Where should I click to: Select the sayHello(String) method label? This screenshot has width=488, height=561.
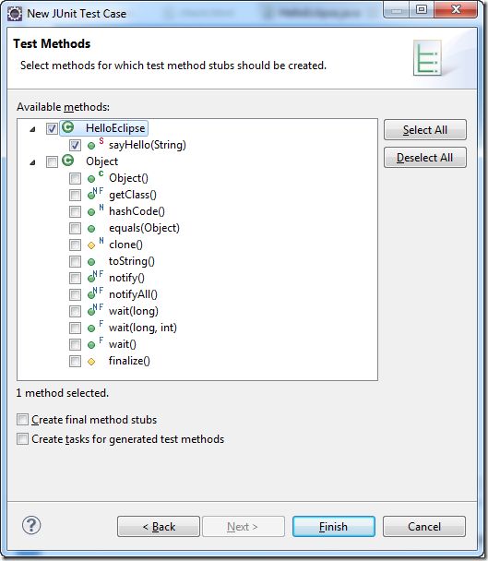[x=148, y=145]
